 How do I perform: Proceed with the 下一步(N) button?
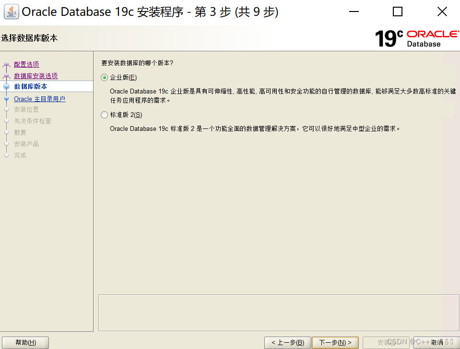pos(335,343)
